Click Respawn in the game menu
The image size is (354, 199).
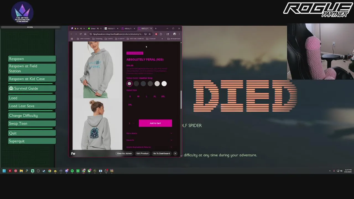[32, 59]
